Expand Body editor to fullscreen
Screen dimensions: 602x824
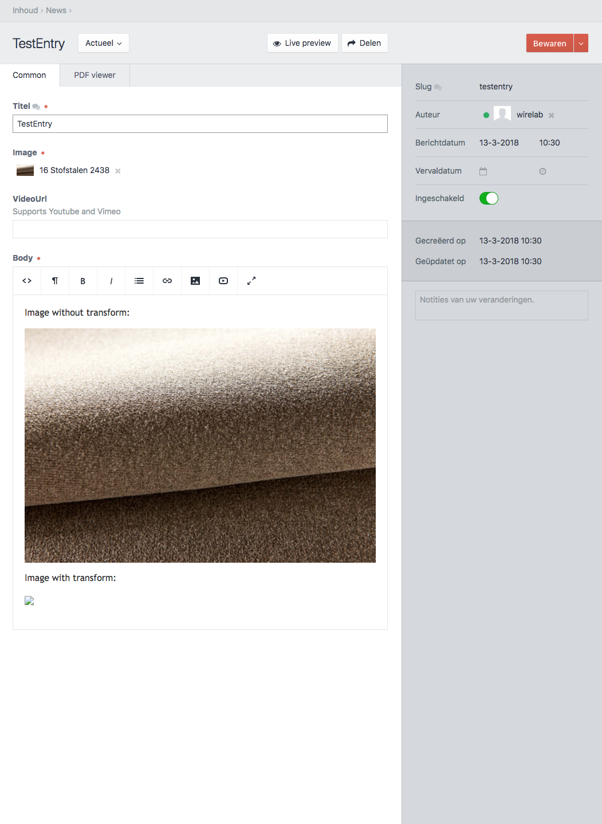[x=251, y=281]
